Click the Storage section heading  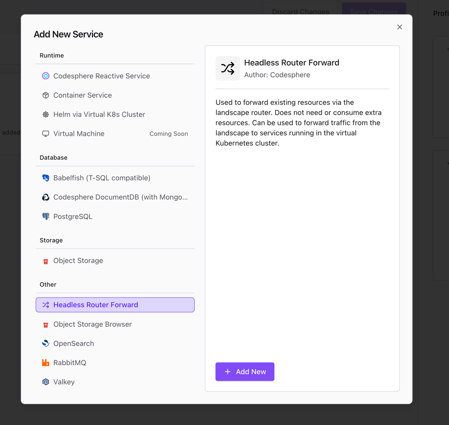click(51, 241)
